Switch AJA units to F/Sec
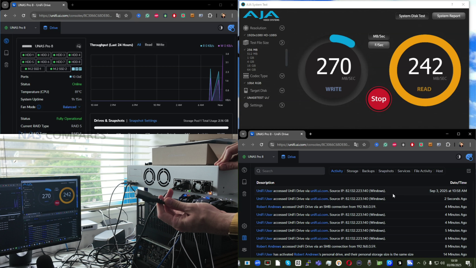 [x=379, y=45]
